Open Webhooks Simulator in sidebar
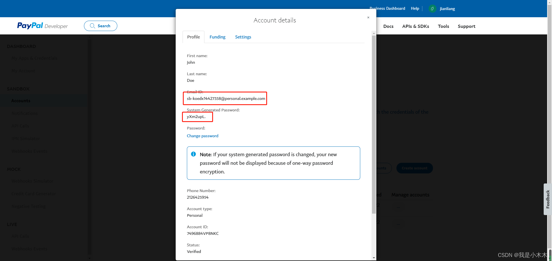Screen dimensions: 552x261 pos(32,181)
